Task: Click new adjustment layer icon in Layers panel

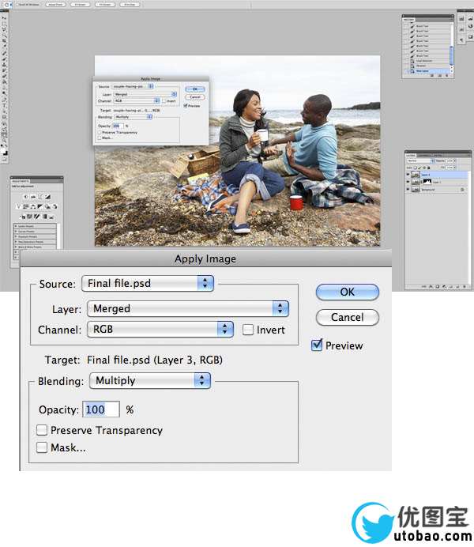Action: 444,286
